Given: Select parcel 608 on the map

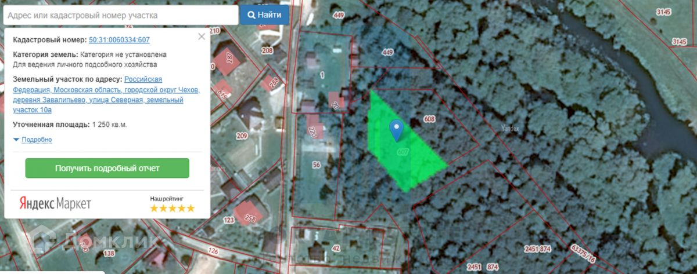Looking at the screenshot, I should pos(430,119).
